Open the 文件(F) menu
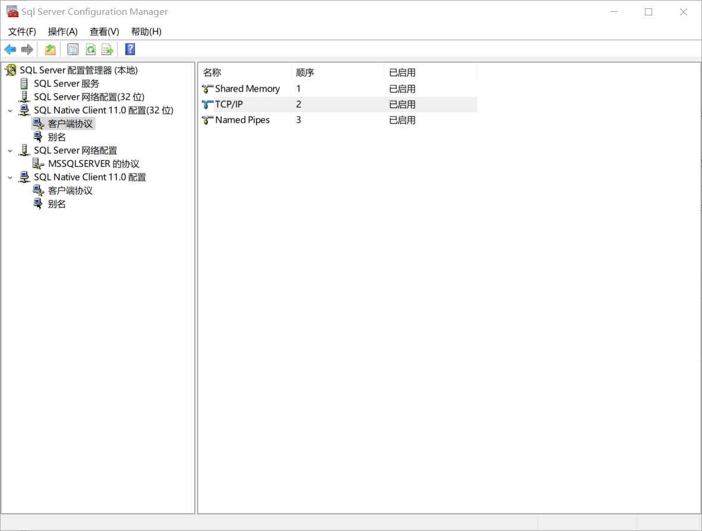Viewport: 702px width, 531px height. click(x=22, y=31)
